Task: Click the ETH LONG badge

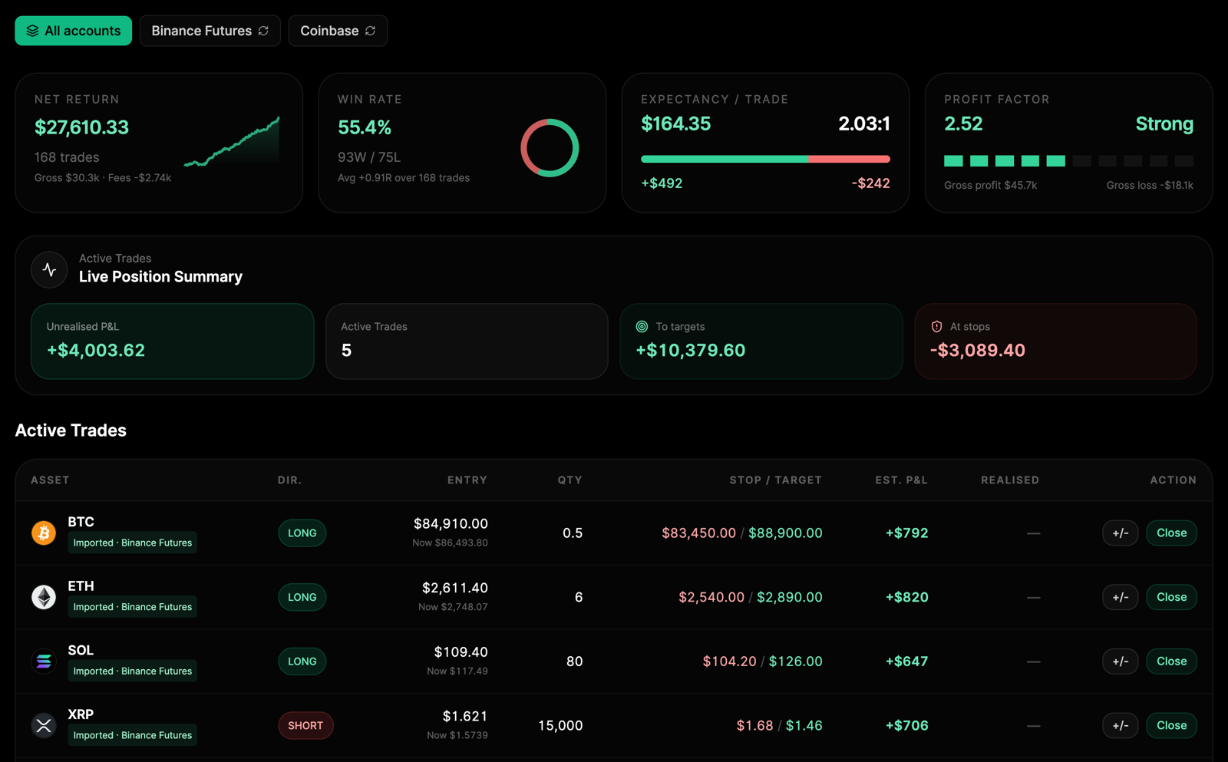Action: (x=302, y=597)
